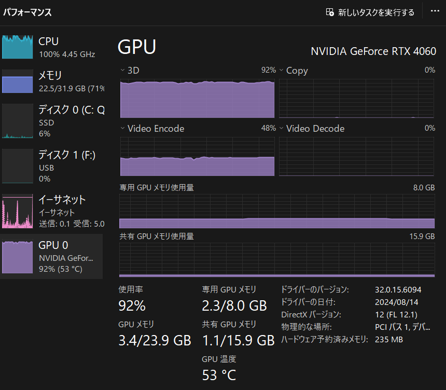The height and width of the screenshot is (390, 446).
Task: Click the GPU 温度 reading of 53 °C
Action: pyautogui.click(x=219, y=374)
